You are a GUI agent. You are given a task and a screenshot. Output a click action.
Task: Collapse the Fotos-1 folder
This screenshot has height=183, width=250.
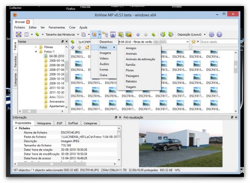coord(36,51)
